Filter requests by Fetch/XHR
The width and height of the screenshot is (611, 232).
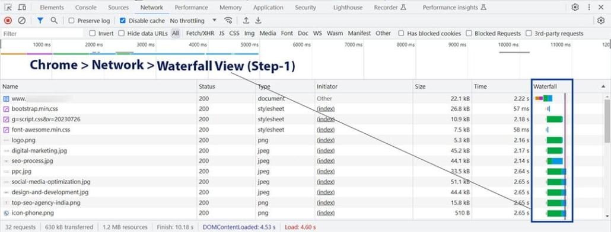[x=200, y=33]
